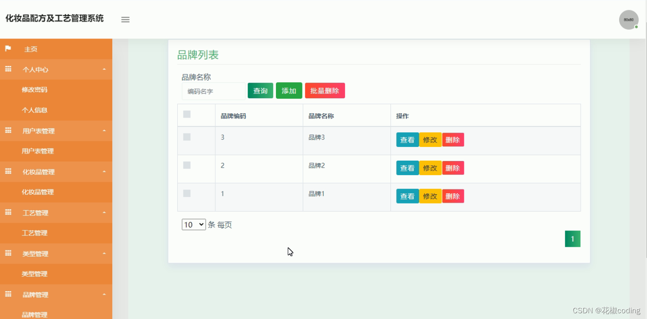Open the items-per-page dropdown showing 10

[193, 224]
